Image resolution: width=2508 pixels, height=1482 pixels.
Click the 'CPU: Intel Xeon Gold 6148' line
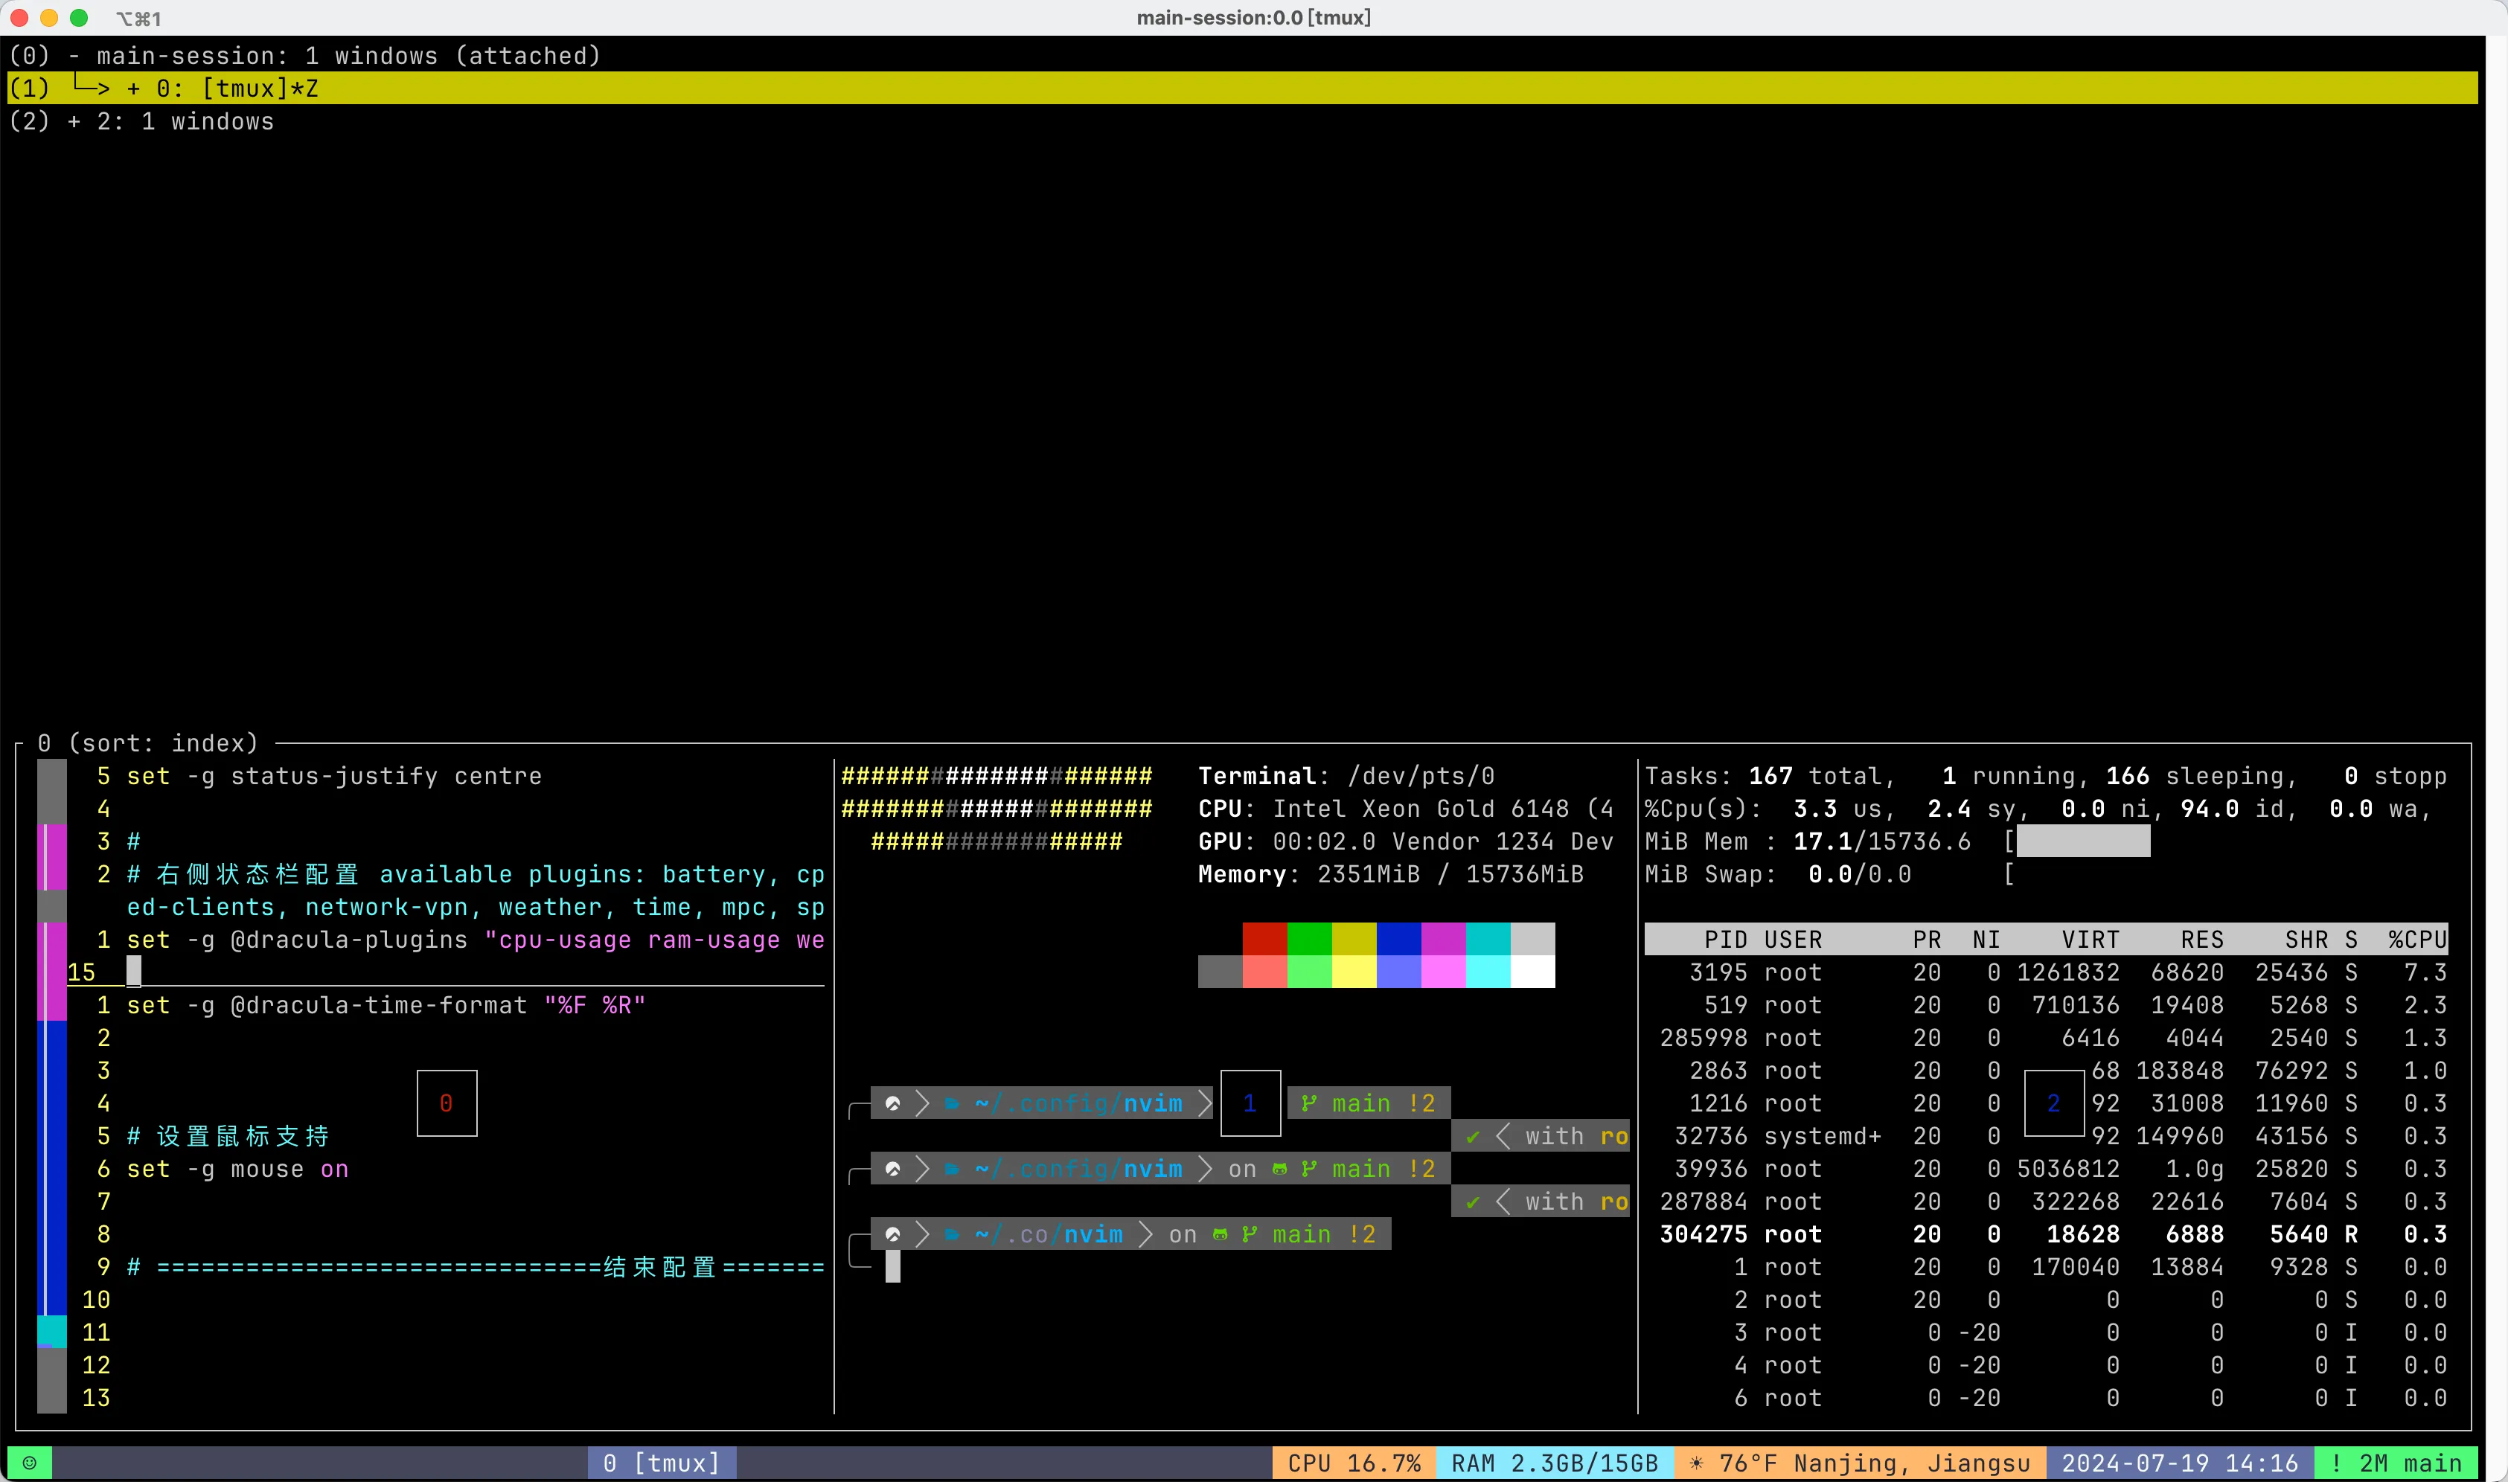tap(1405, 809)
